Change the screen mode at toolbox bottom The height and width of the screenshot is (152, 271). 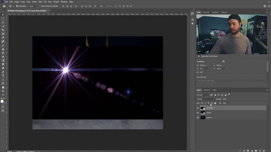click(x=3, y=111)
